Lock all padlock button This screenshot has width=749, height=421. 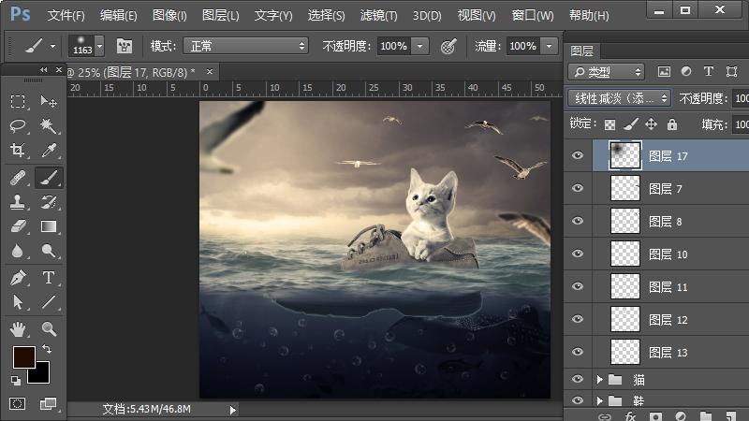point(672,124)
